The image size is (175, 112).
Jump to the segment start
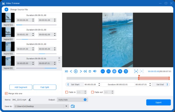66,71
